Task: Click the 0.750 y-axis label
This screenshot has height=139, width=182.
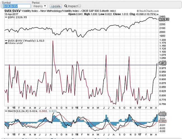Action: 163,104
